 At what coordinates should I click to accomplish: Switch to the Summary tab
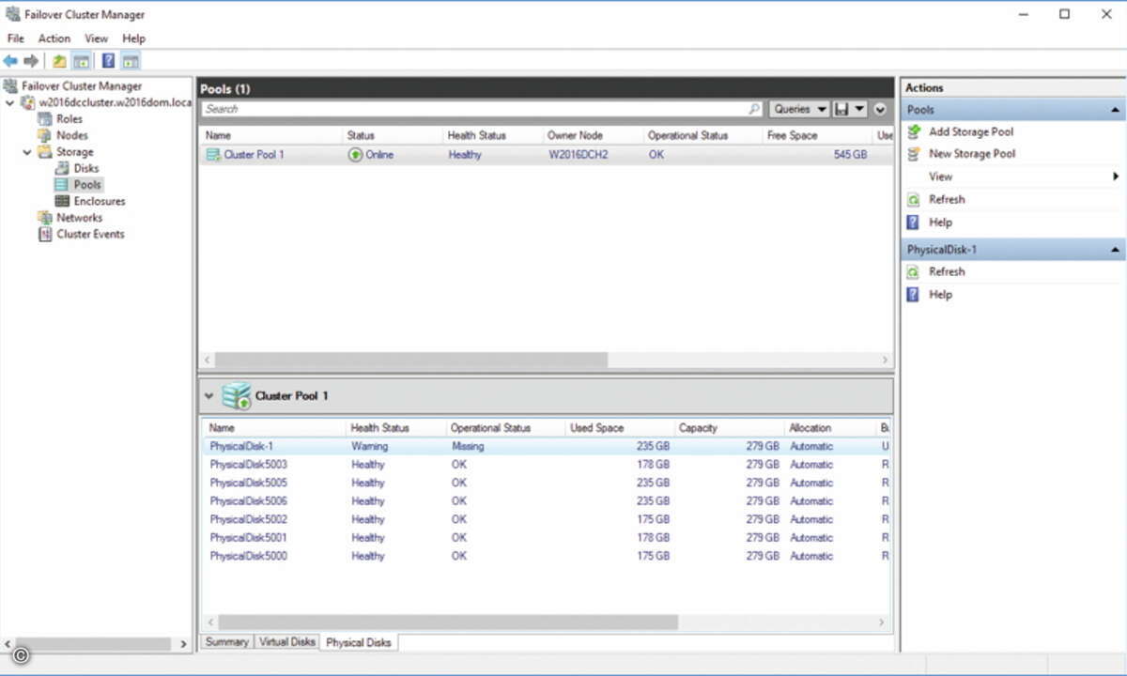click(226, 641)
